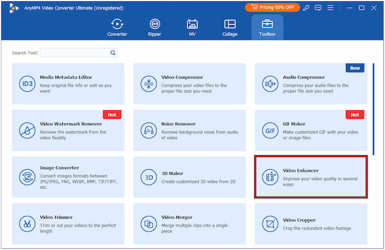
Task: Click the 3D Maker icon
Action: tap(149, 177)
